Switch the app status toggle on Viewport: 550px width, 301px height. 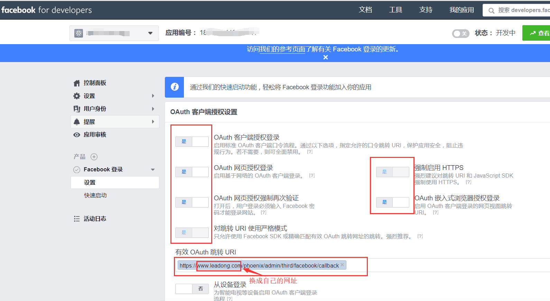point(460,33)
